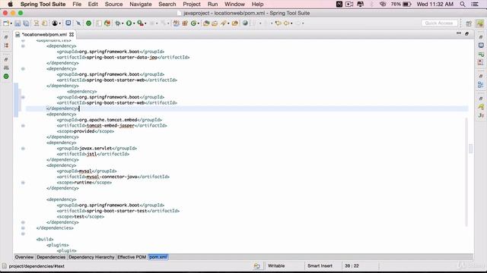Image resolution: width=487 pixels, height=273 pixels.
Task: Switch to the Effective POM tab
Action: [x=132, y=257]
